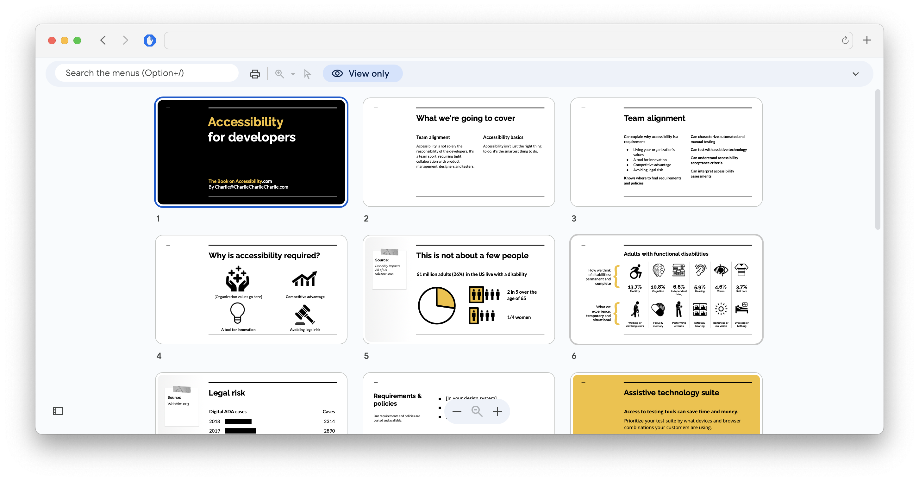Open the View only button menu
The height and width of the screenshot is (481, 919).
362,74
